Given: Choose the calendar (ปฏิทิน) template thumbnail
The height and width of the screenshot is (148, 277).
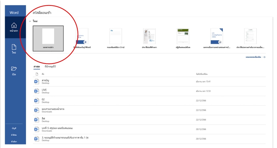Looking at the screenshot, I should (x=183, y=36).
